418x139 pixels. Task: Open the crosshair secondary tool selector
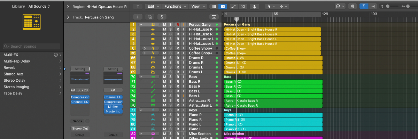pyautogui.click(x=284, y=6)
